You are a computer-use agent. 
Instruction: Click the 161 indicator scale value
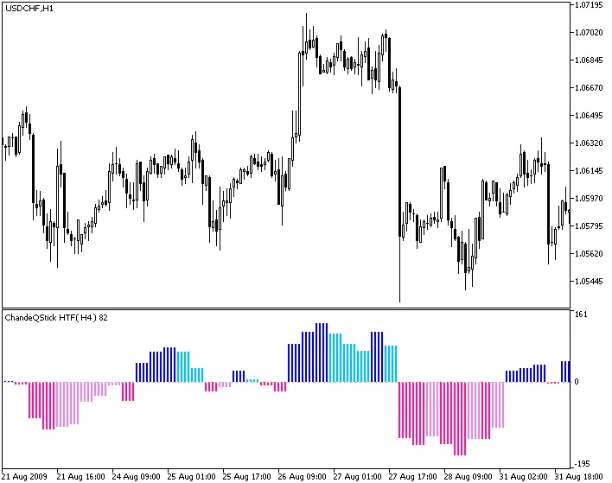click(x=581, y=315)
